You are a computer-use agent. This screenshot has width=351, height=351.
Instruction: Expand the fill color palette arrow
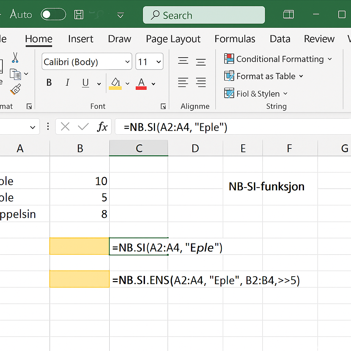coord(128,84)
